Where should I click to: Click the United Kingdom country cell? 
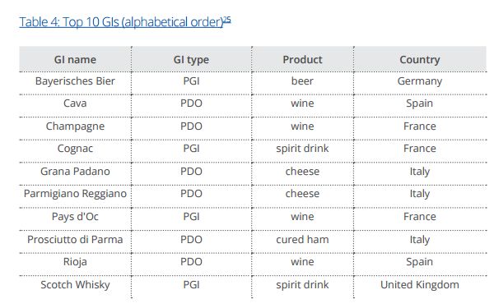pos(420,285)
